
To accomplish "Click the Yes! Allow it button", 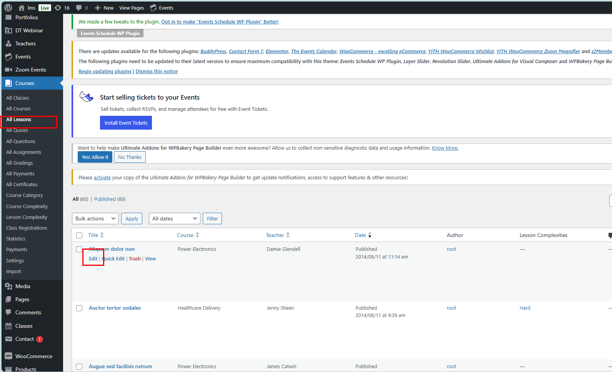I will pos(95,157).
